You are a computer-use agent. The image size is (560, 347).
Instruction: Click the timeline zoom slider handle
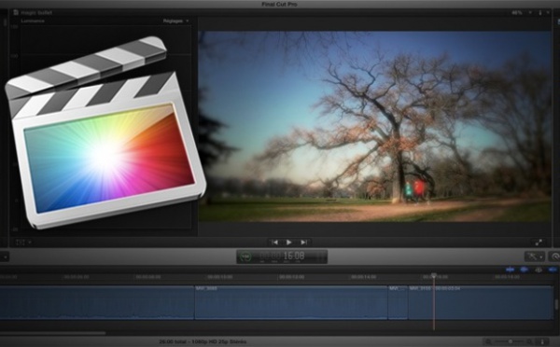(510, 341)
